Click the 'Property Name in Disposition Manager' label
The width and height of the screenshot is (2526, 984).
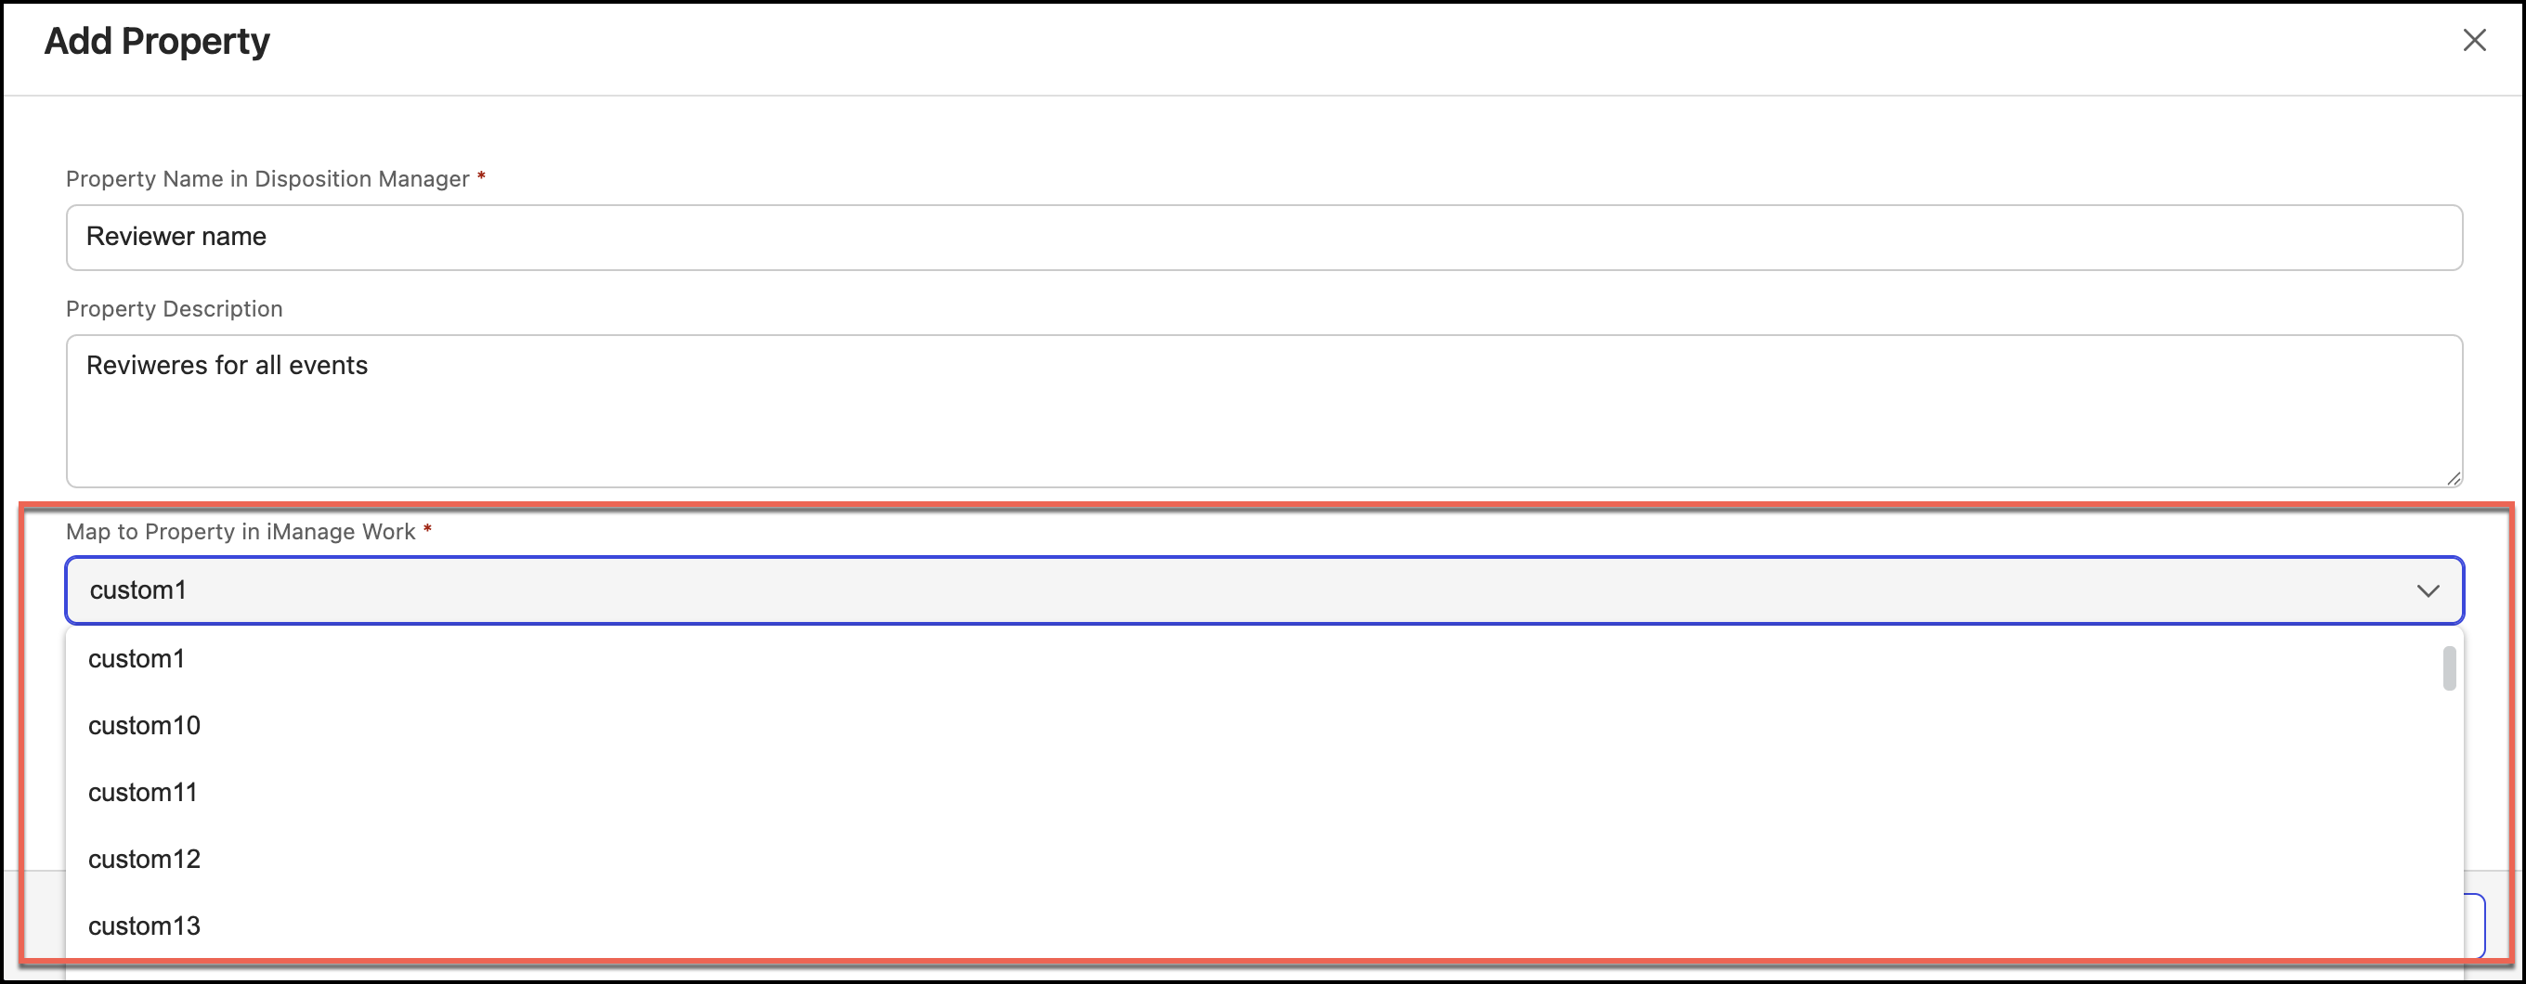click(x=267, y=179)
